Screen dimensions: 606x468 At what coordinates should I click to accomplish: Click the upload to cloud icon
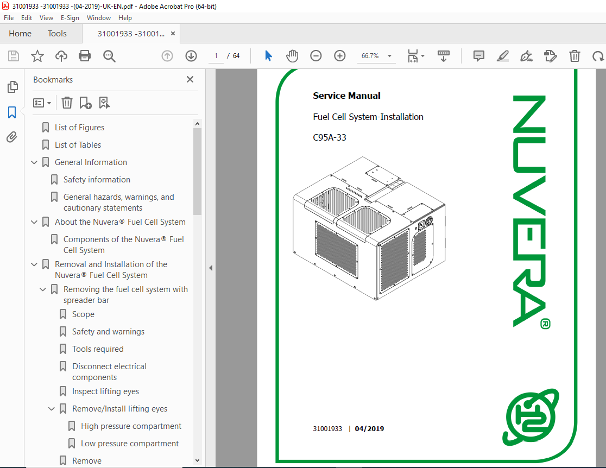61,56
